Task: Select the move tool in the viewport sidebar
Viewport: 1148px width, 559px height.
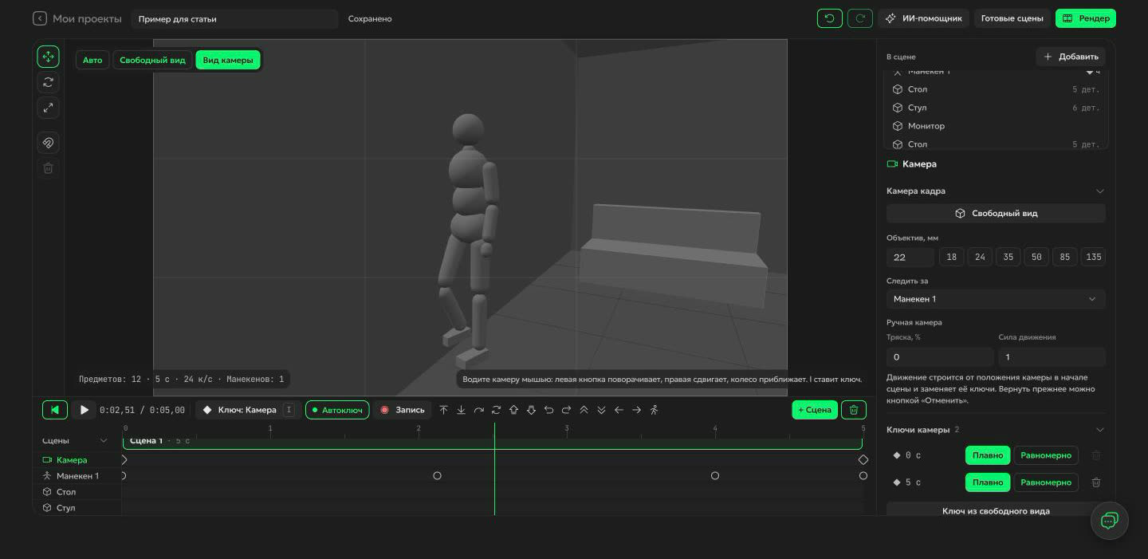Action: [x=48, y=57]
